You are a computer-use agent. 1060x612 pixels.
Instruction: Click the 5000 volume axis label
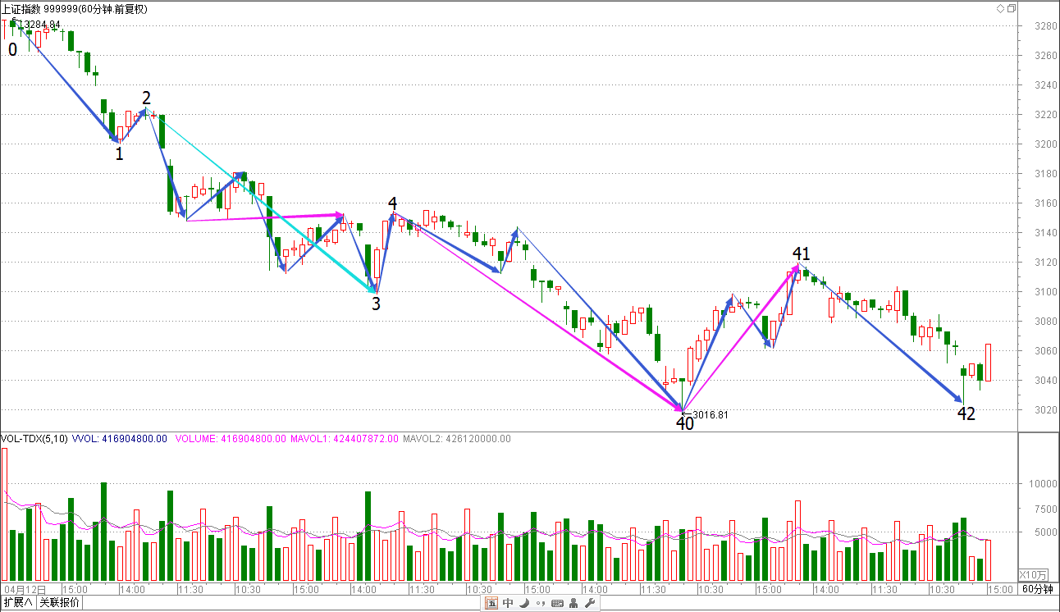point(1046,532)
